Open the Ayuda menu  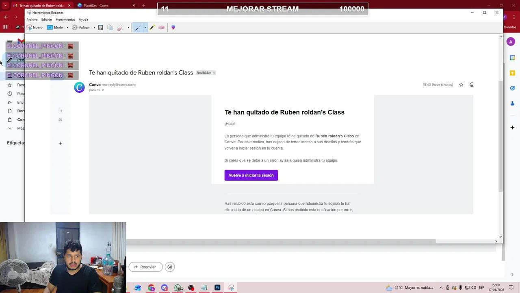[83, 20]
